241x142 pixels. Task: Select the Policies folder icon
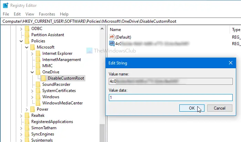click(27, 41)
